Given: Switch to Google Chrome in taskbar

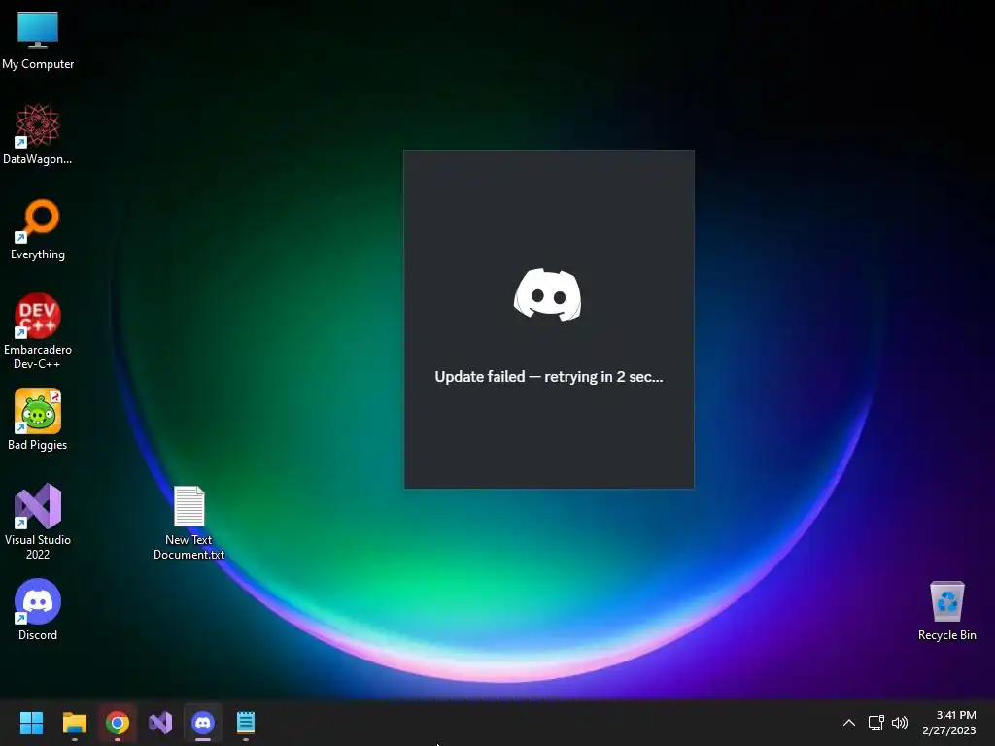Looking at the screenshot, I should pyautogui.click(x=118, y=723).
